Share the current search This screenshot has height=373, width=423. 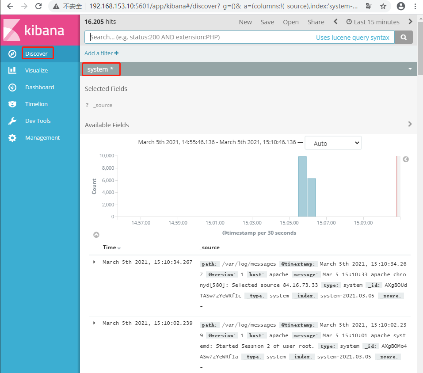[x=316, y=22]
